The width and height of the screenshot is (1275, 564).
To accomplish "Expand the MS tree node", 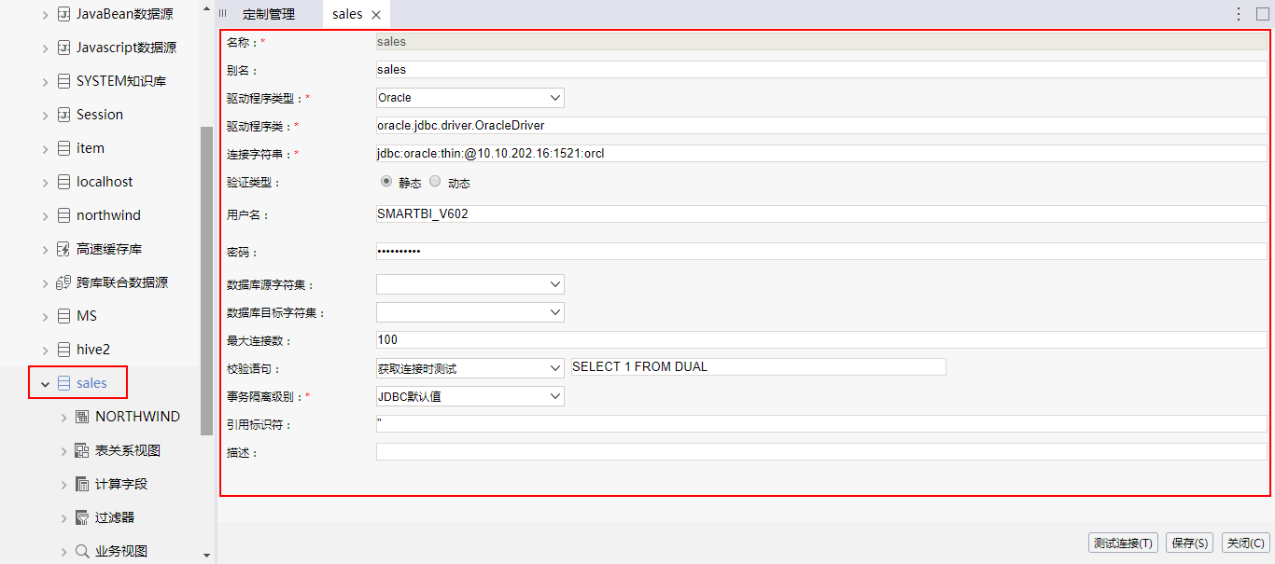I will (x=45, y=316).
